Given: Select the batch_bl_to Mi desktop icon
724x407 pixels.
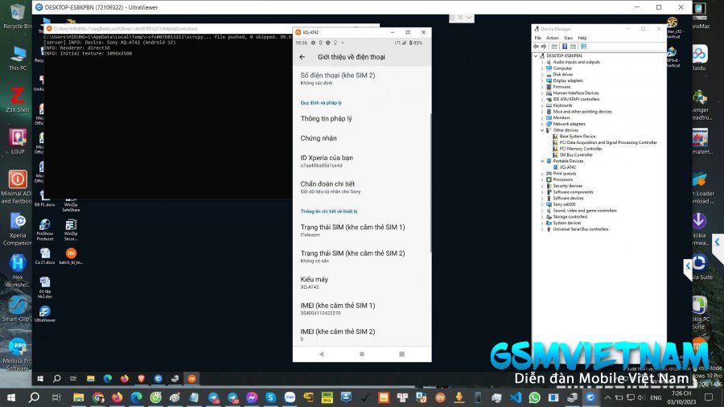Looking at the screenshot, I should click(71, 256).
